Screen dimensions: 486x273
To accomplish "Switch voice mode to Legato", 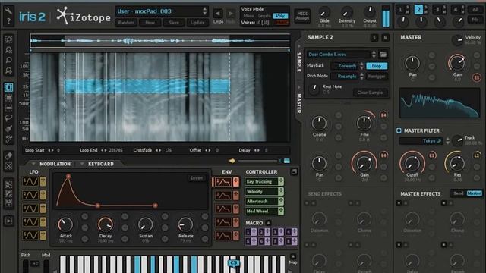I will (264, 16).
